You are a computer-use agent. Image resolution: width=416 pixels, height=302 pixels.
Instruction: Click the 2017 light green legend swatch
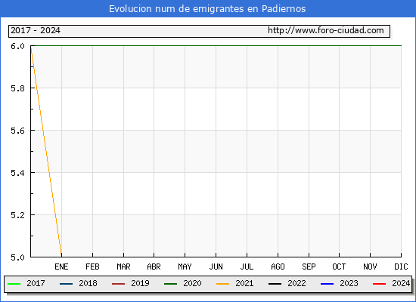click(x=14, y=284)
